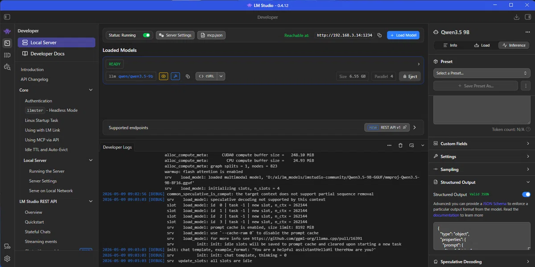Image resolution: width=535 pixels, height=267 pixels.
Task: Click into the JSON schema editor box
Action: click(482, 237)
